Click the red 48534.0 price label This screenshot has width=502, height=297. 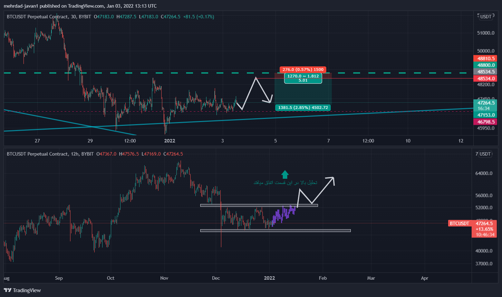coord(486,78)
